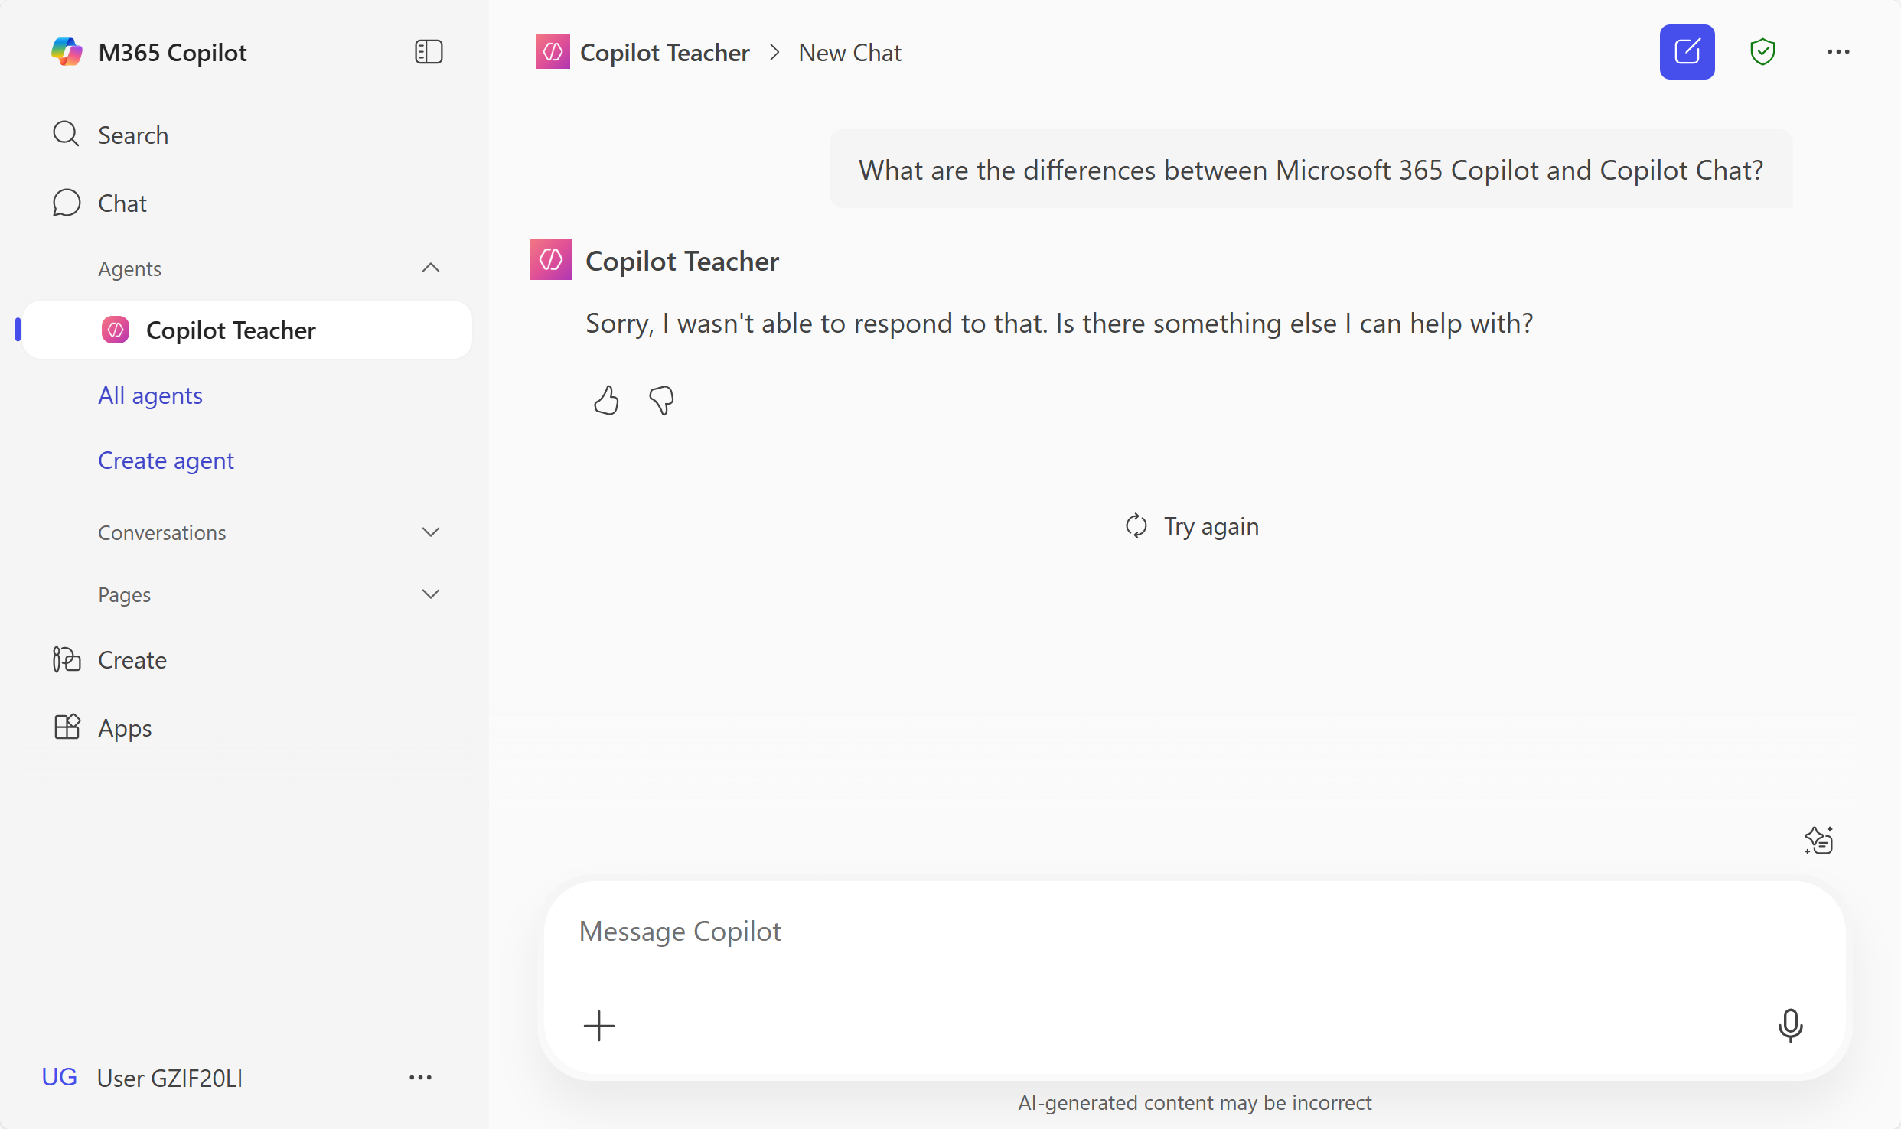Image resolution: width=1901 pixels, height=1129 pixels.
Task: Give the response a thumbs up
Action: 606,400
